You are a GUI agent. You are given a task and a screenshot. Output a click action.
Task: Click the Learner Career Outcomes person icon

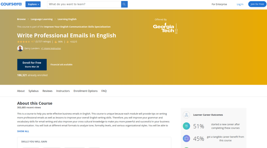(187, 115)
